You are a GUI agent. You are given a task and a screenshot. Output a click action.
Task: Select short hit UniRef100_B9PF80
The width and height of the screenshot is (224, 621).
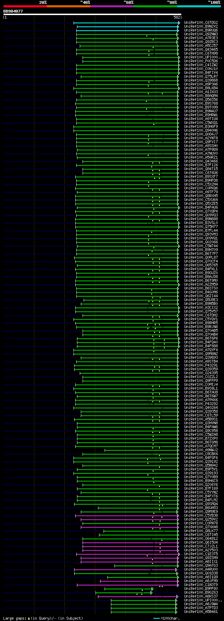click(201, 588)
